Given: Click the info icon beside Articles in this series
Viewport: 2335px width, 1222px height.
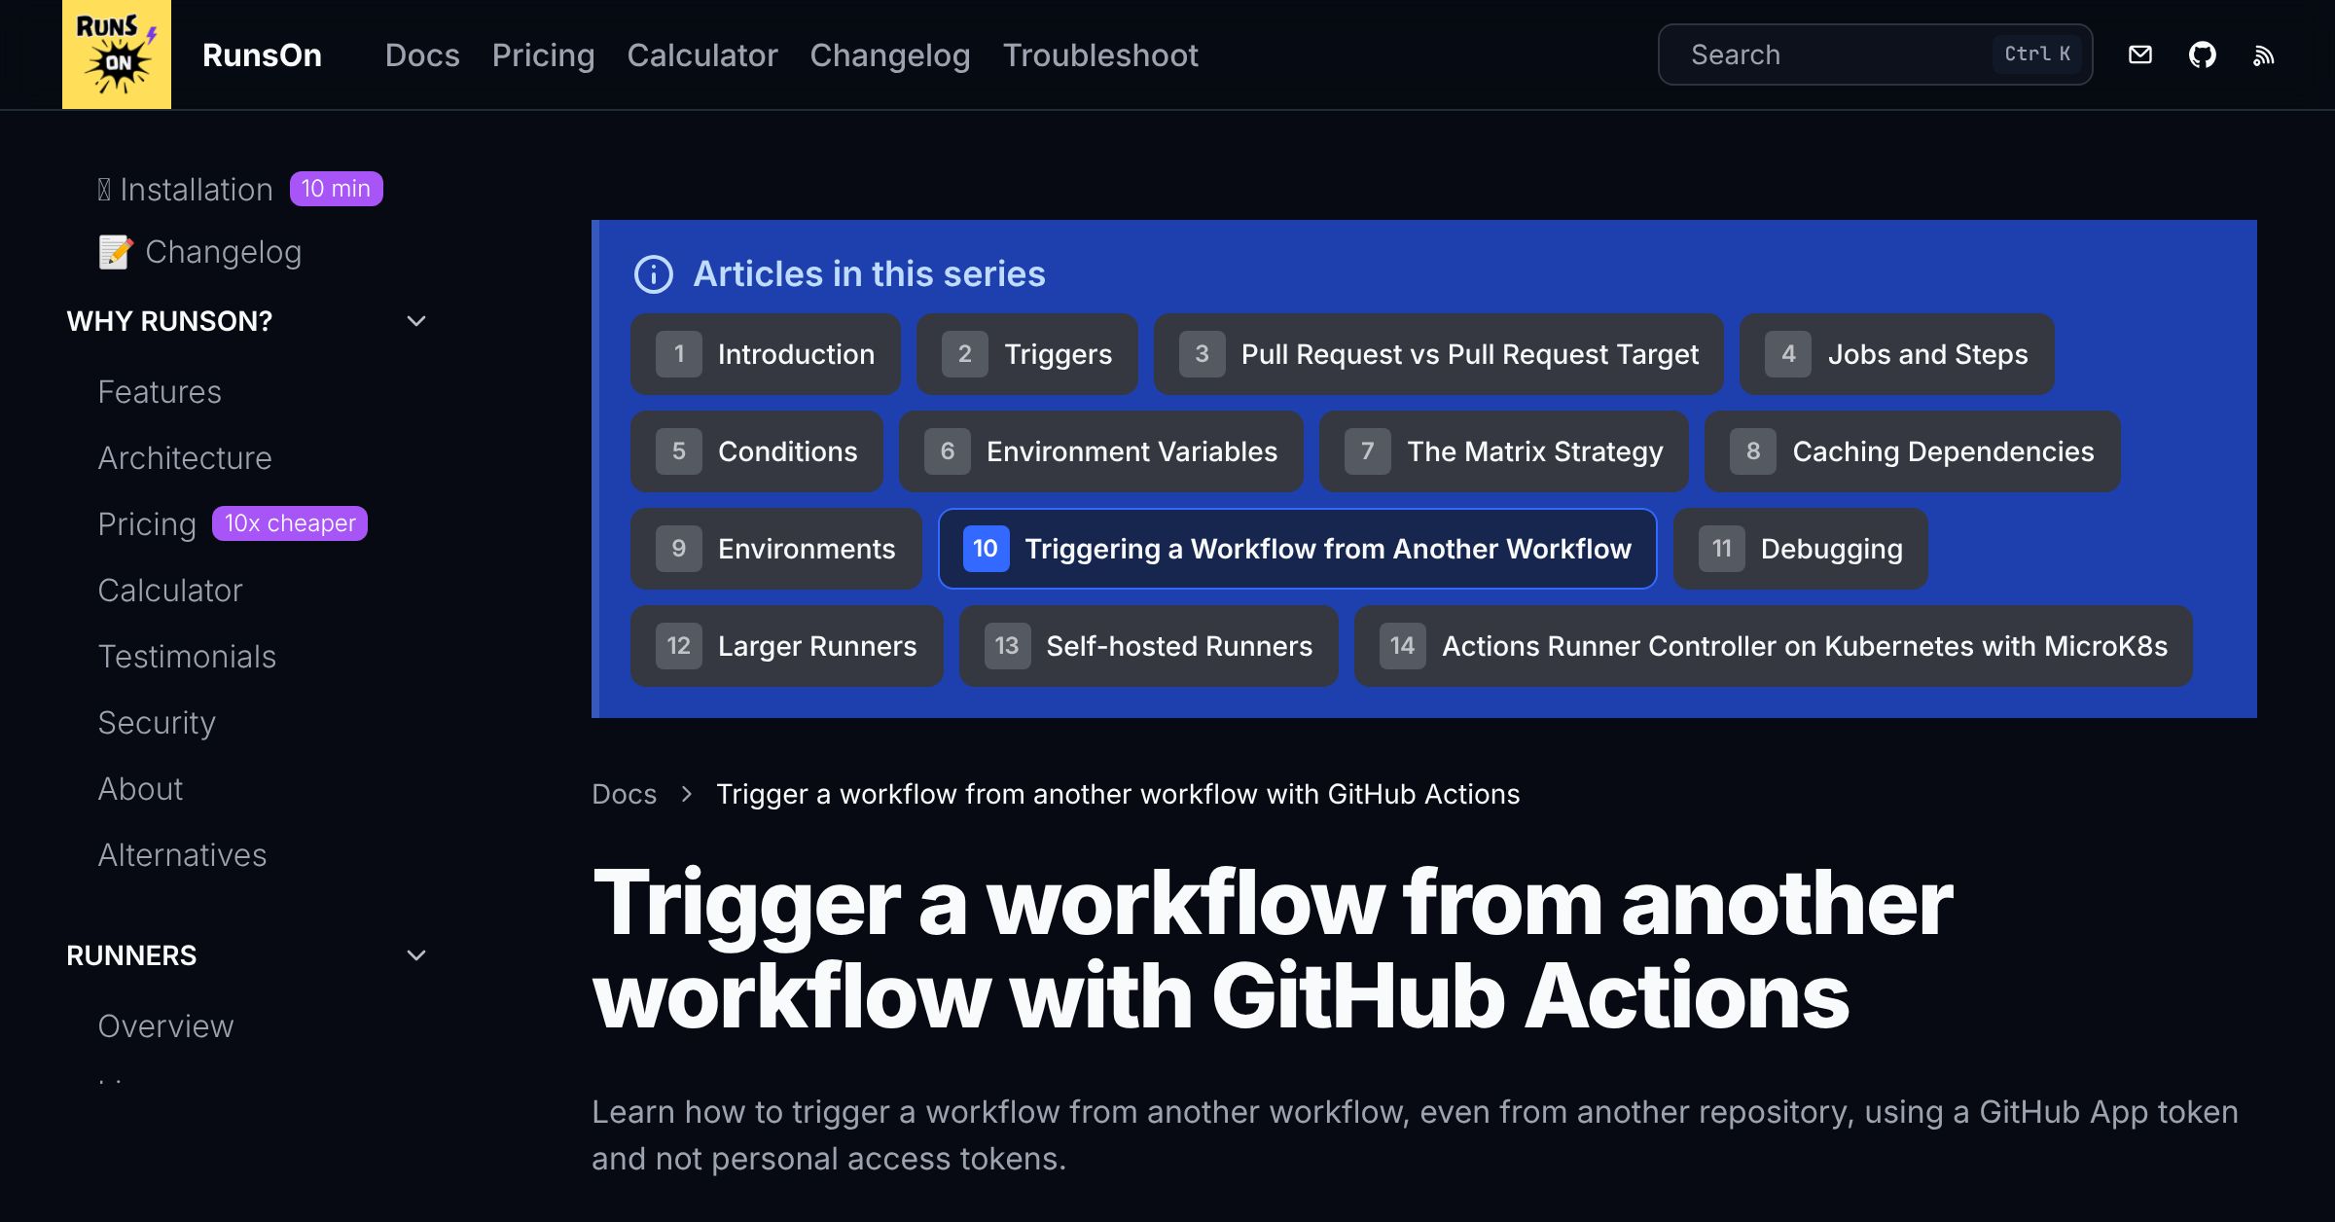Looking at the screenshot, I should (653, 274).
